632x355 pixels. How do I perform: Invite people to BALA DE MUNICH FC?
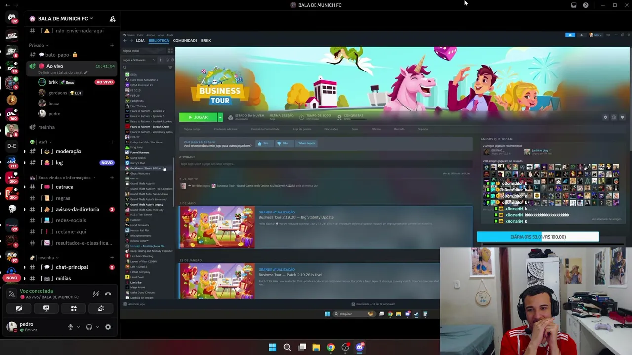tap(112, 19)
